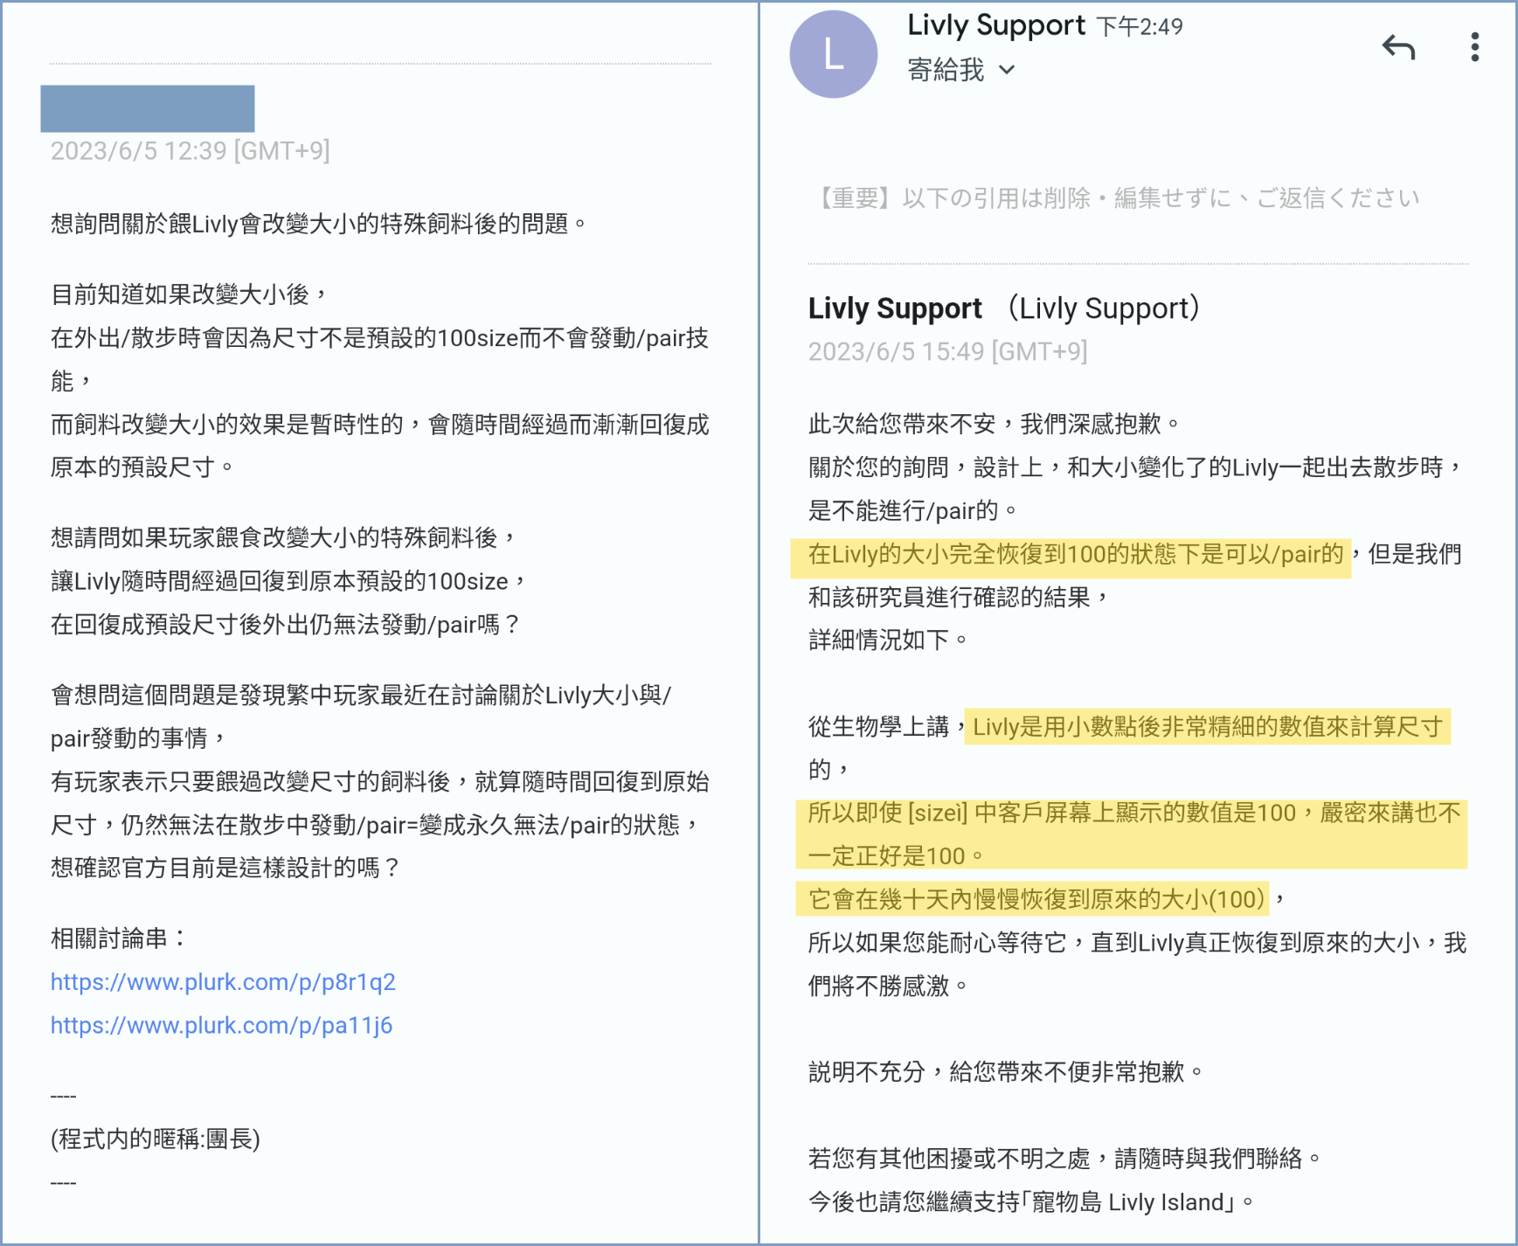
Task: Click the highlighted text 在Livly的大小完全恢復到100的狀態下是可以/pair的
Action: 1075,554
